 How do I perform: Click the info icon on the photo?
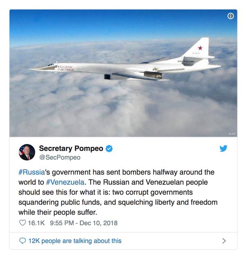click(230, 16)
